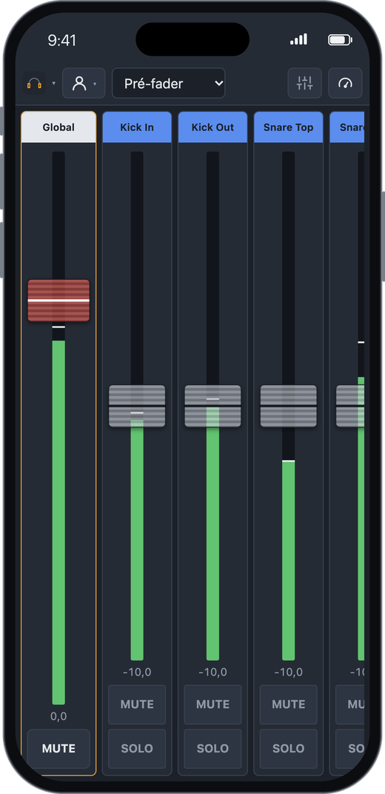Solo the Kick Out channel

coord(212,748)
